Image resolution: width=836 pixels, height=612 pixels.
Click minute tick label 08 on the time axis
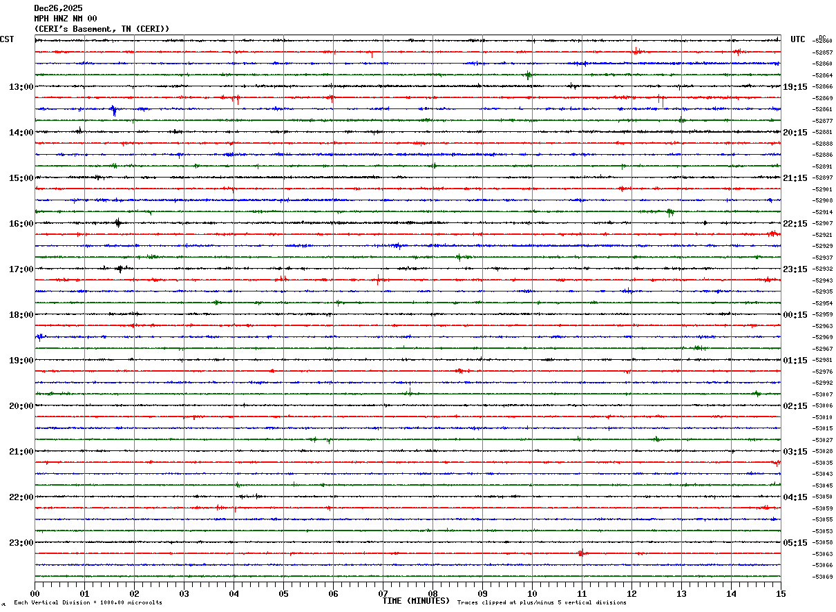[x=433, y=594]
